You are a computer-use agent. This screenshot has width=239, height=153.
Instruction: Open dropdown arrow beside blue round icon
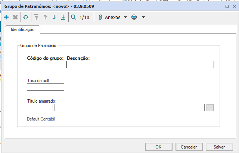143,17
